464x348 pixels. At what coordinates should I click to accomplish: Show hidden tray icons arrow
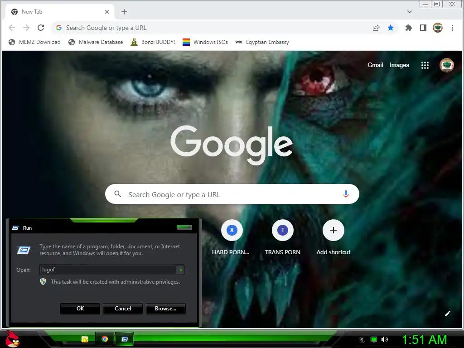362,340
